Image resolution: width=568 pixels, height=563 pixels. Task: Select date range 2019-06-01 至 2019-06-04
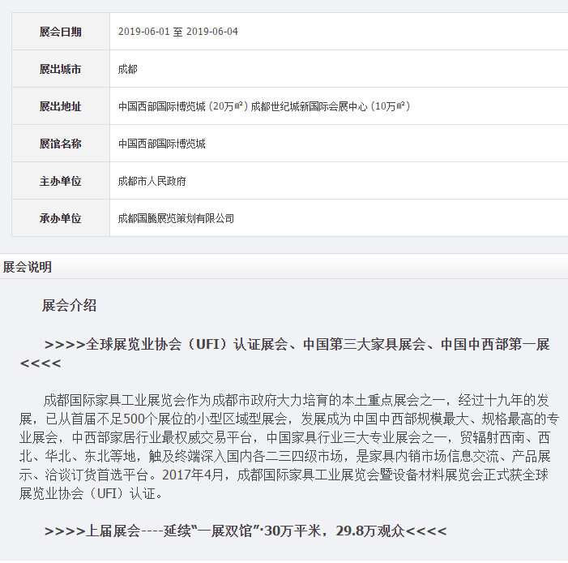click(x=178, y=32)
